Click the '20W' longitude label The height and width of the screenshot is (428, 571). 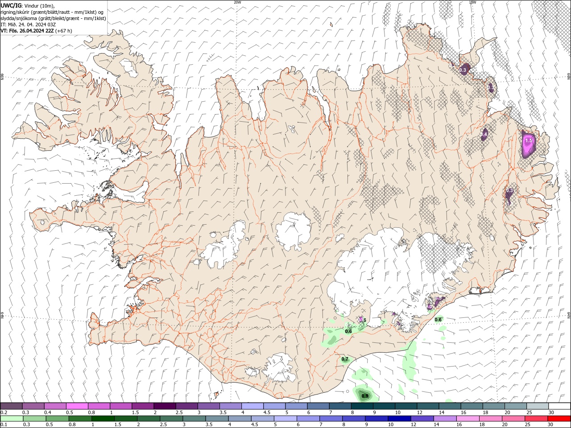coord(237,2)
